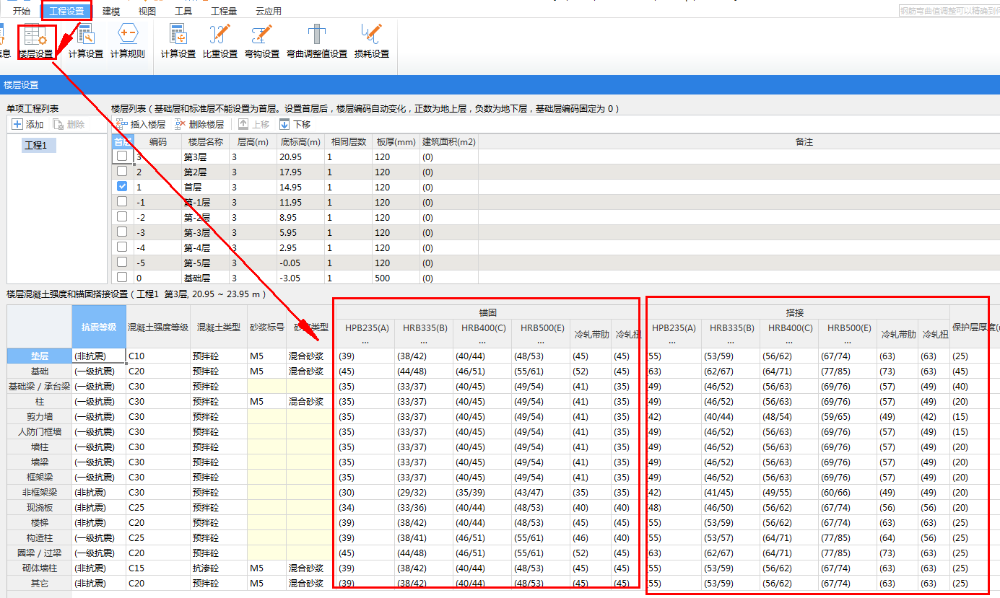This screenshot has width=1000, height=598.
Task: Open the 弯钩设置 hook settings icon
Action: click(x=262, y=41)
